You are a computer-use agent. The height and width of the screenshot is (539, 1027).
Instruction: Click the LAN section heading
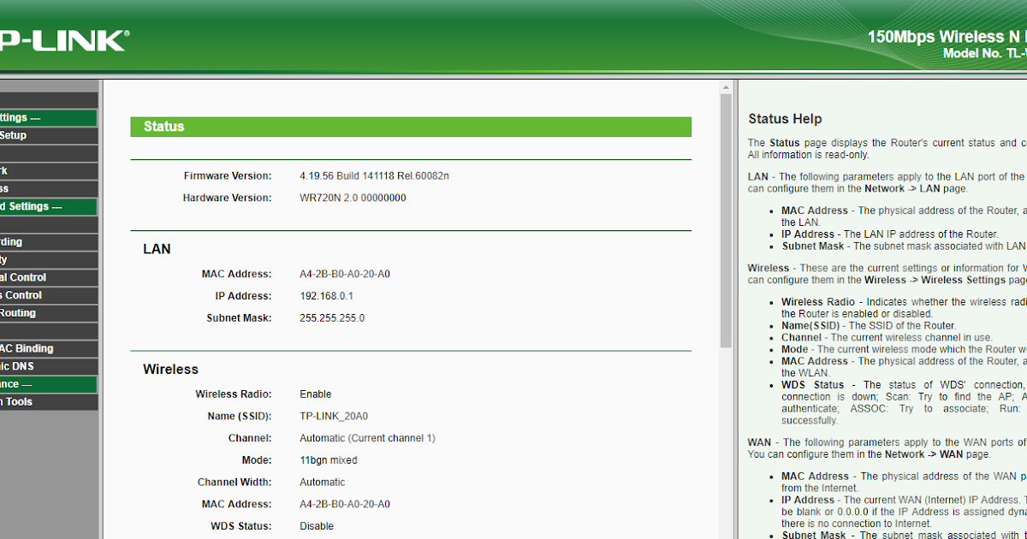click(157, 249)
